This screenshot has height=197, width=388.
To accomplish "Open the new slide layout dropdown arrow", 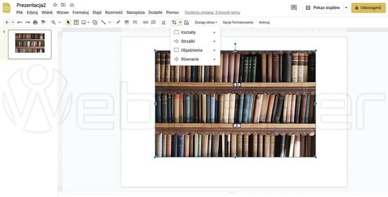I will tap(13, 22).
